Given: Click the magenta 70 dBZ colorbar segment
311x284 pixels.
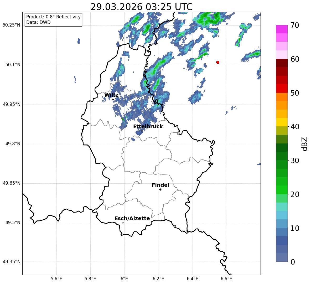Looking at the screenshot, I should [282, 29].
